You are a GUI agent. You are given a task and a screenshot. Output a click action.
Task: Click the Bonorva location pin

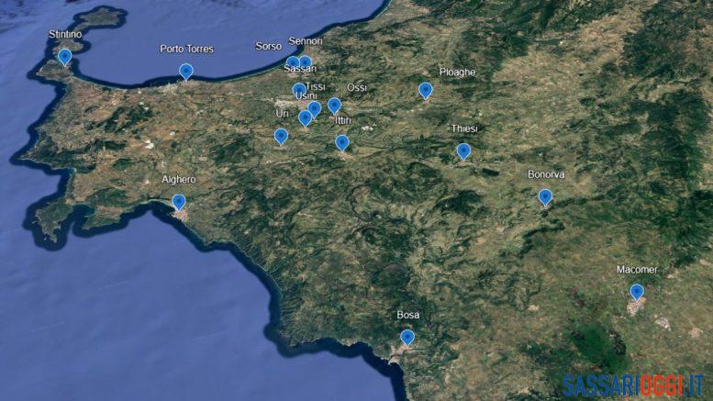click(545, 197)
